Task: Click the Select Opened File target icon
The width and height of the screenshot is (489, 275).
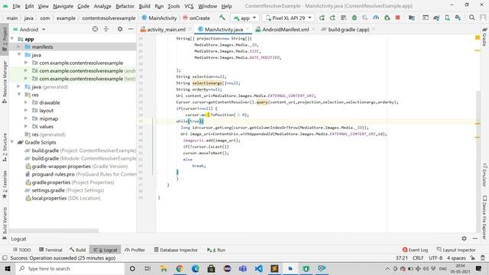Action: 95,29
